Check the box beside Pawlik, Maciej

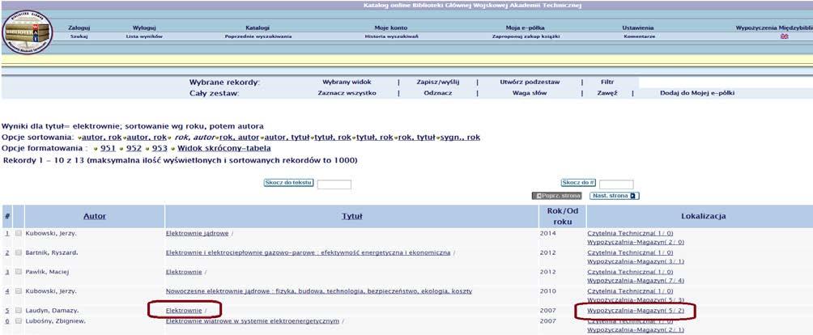(19, 272)
